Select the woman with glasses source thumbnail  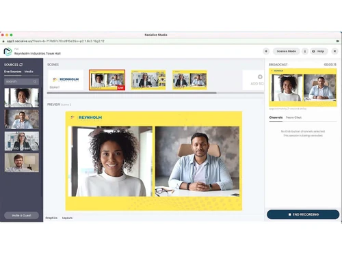click(22, 141)
